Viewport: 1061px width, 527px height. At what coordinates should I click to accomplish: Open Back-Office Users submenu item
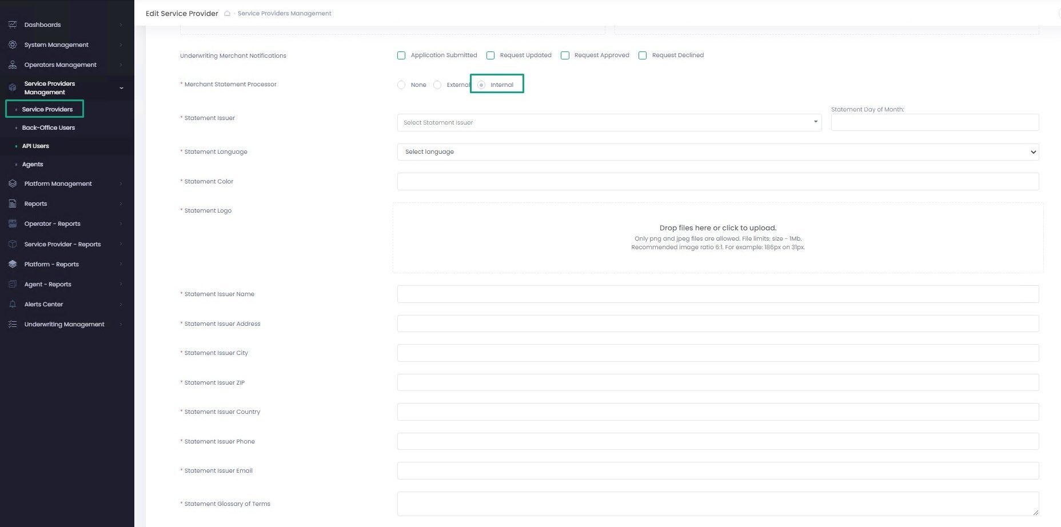[x=49, y=127]
